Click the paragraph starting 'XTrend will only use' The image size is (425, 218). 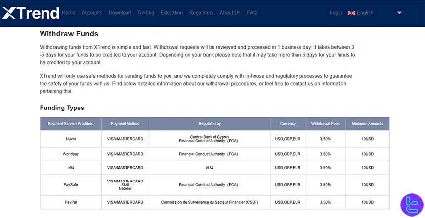(x=196, y=84)
